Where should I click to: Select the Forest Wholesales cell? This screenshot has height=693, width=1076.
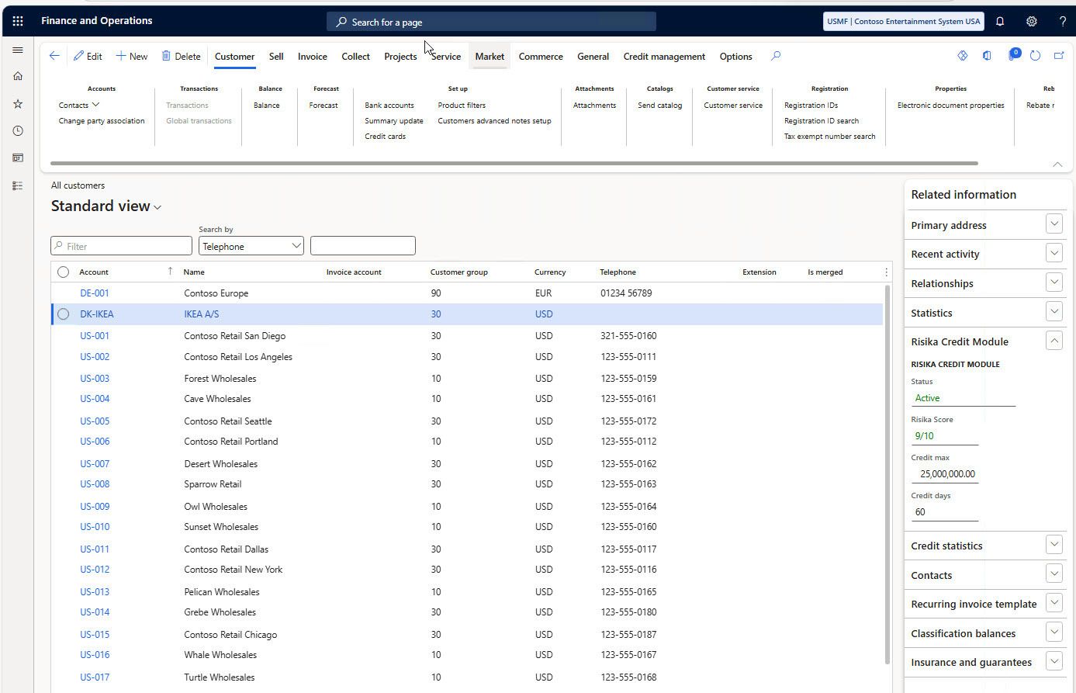pos(220,379)
